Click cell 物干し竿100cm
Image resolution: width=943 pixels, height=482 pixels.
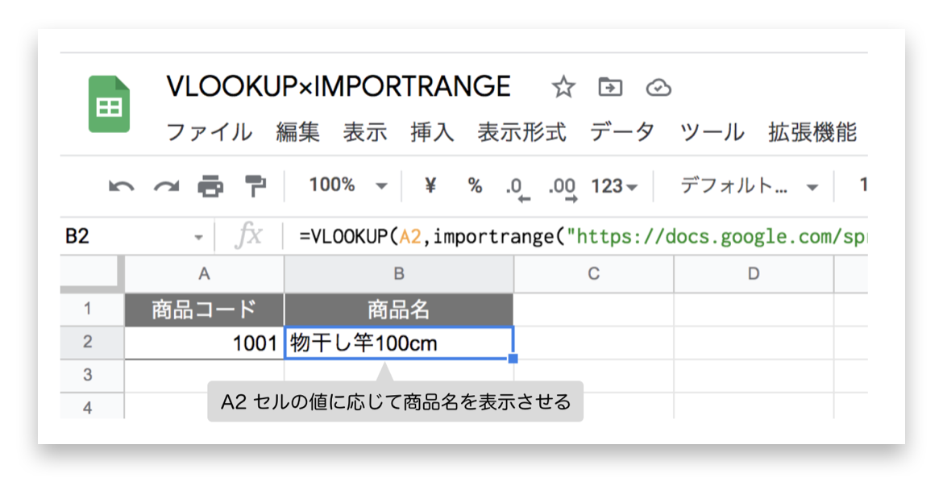399,343
